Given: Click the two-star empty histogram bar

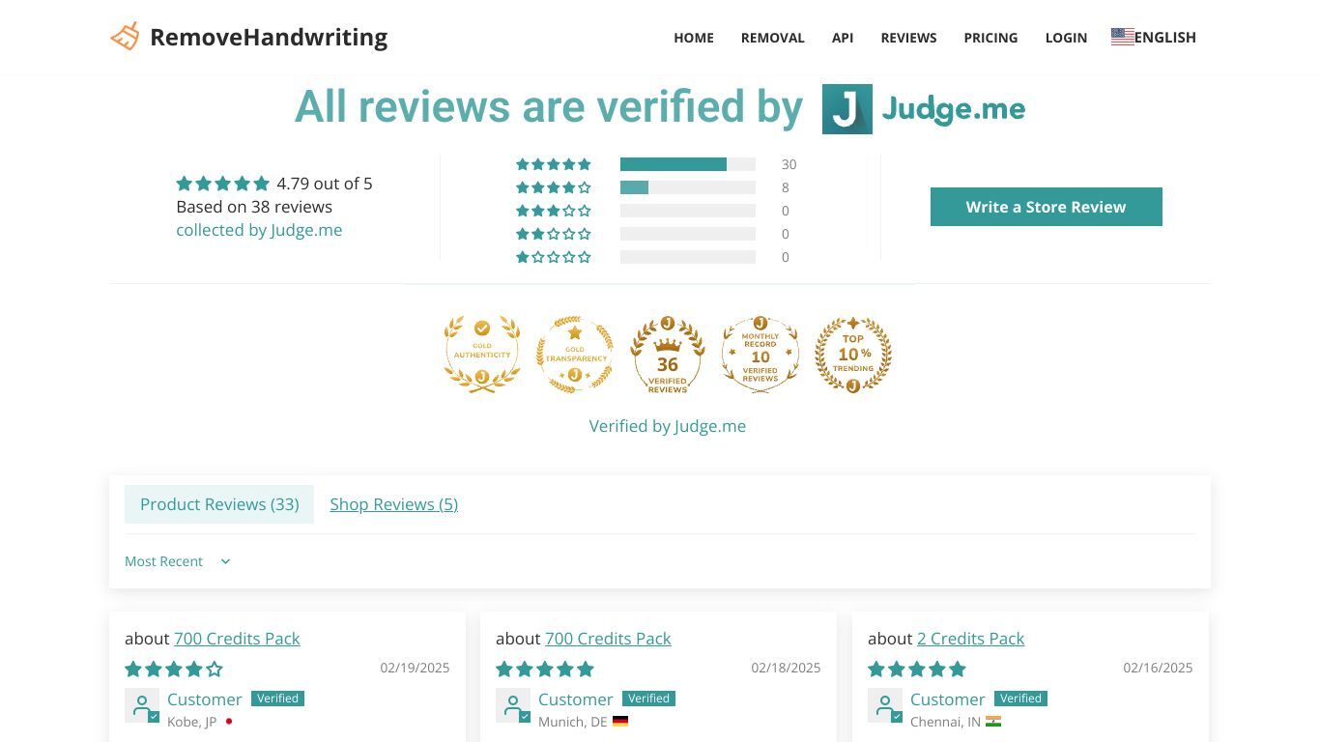Looking at the screenshot, I should coord(688,234).
